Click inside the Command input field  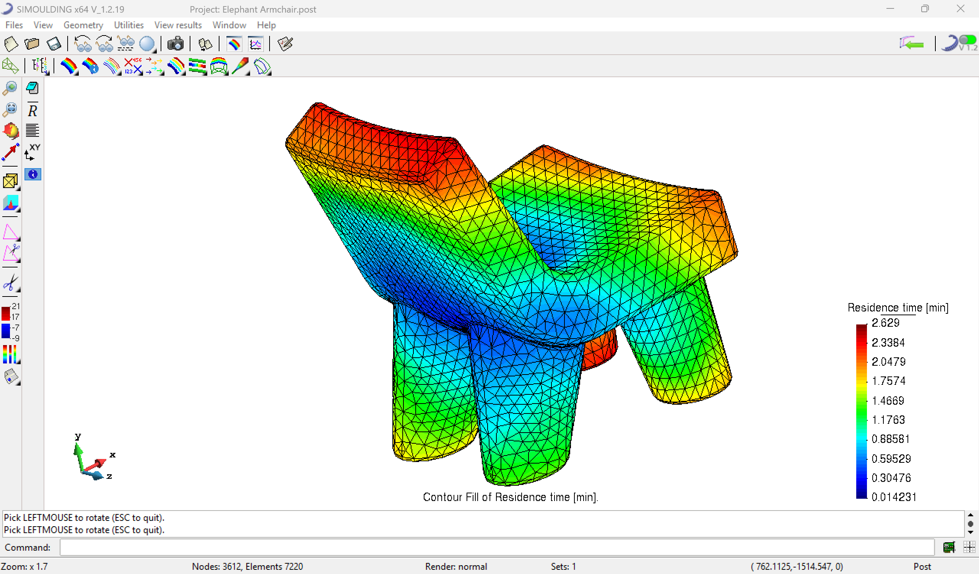496,547
